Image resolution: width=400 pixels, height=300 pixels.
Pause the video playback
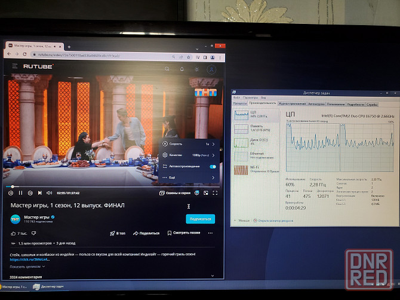click(x=20, y=193)
